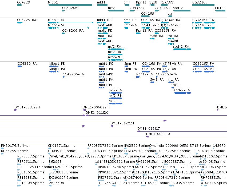227x187 pixels.
Task: Select the CG4169-PB protein label
Action: (152, 69)
